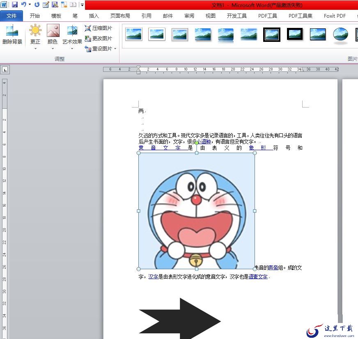Select the black arrow shape below the text
The image size is (358, 339).
click(180, 318)
